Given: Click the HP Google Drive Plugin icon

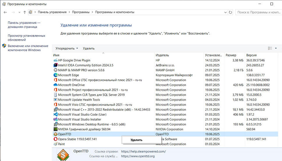Looking at the screenshot, I should pos(56,60).
